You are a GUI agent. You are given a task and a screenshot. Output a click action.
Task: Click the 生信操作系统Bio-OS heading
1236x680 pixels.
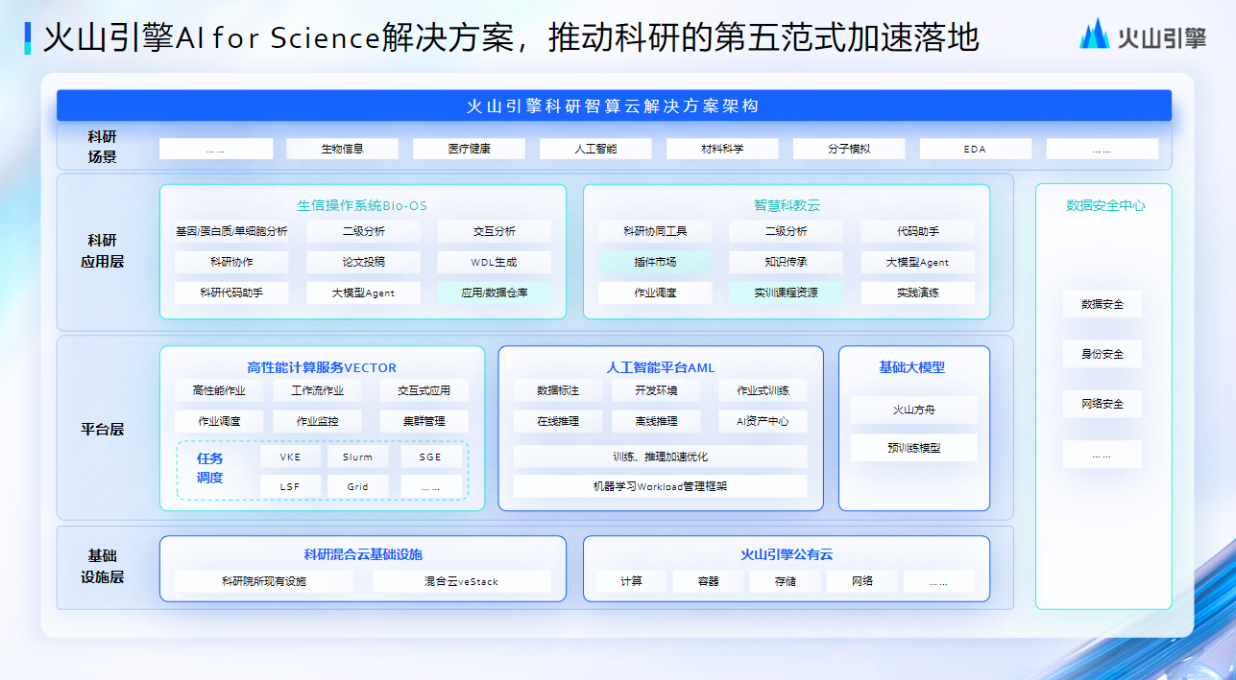tap(362, 205)
